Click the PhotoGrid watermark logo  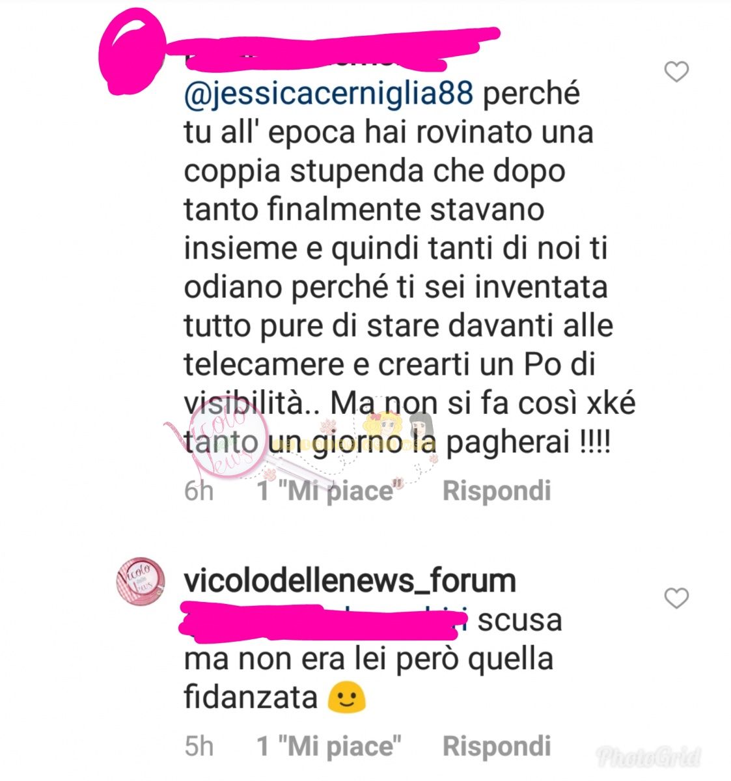(649, 757)
